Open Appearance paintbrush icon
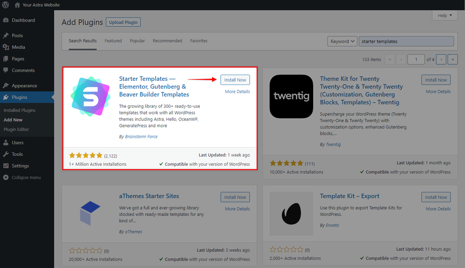The width and height of the screenshot is (465, 268). tap(6, 86)
